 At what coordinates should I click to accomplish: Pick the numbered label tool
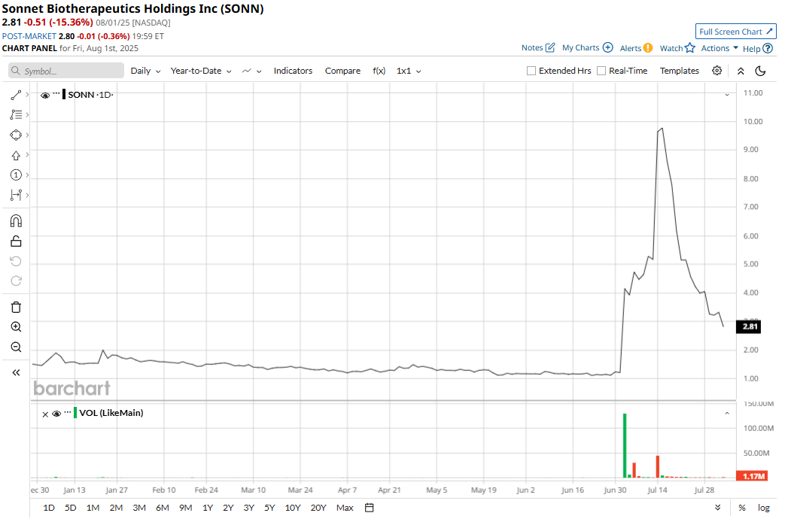click(16, 175)
